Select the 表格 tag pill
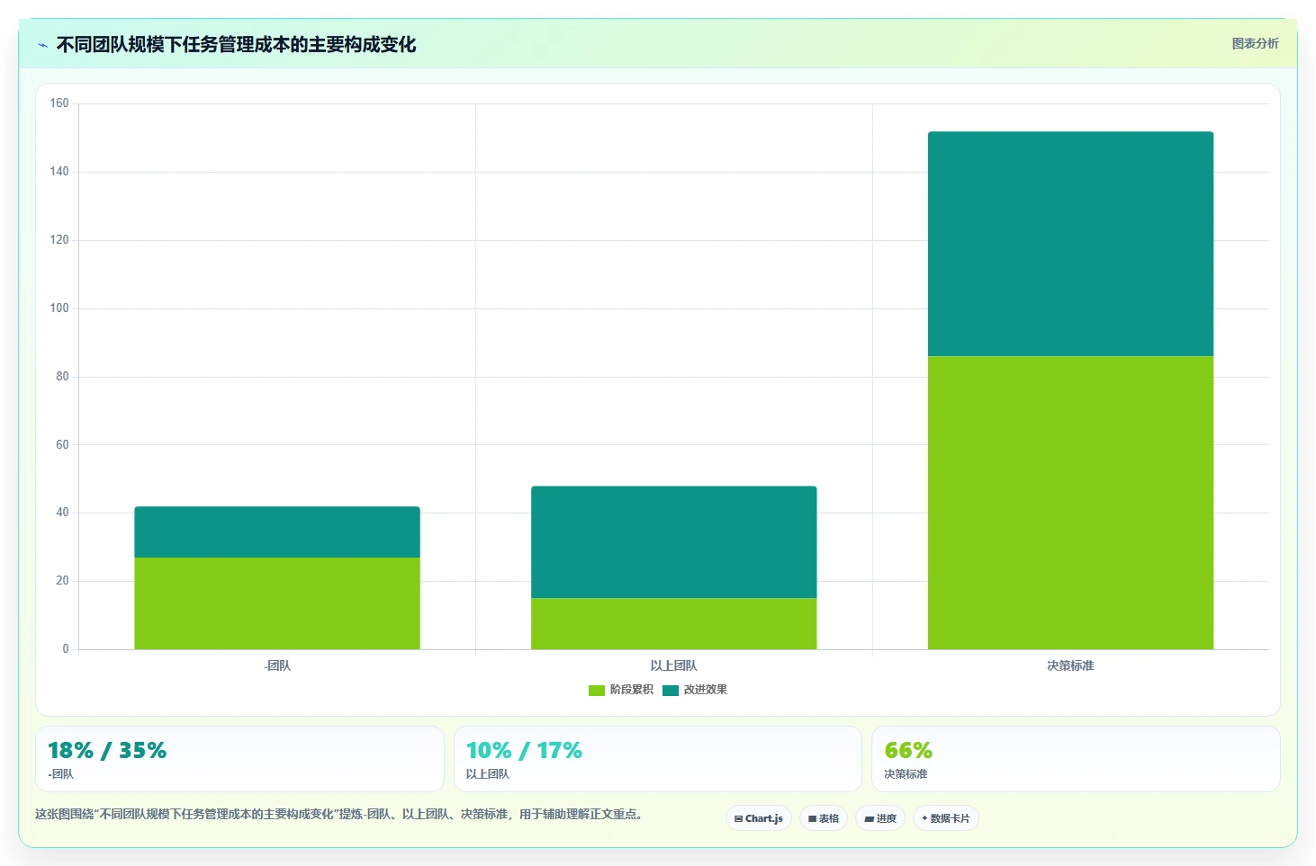The width and height of the screenshot is (1316, 866). (x=824, y=818)
